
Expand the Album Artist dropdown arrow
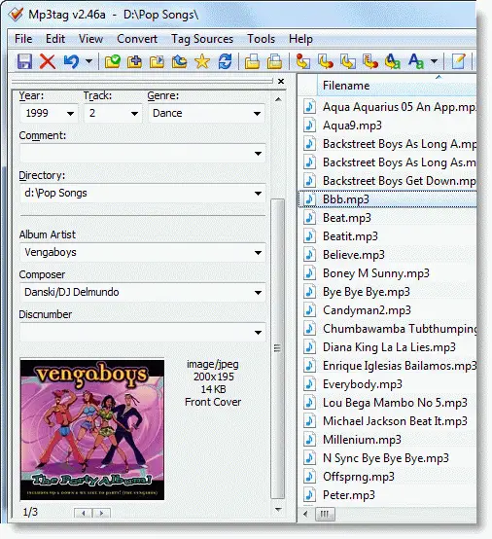click(258, 253)
